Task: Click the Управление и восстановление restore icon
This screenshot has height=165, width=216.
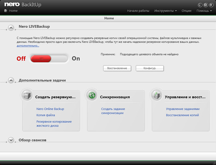Action: point(157,95)
